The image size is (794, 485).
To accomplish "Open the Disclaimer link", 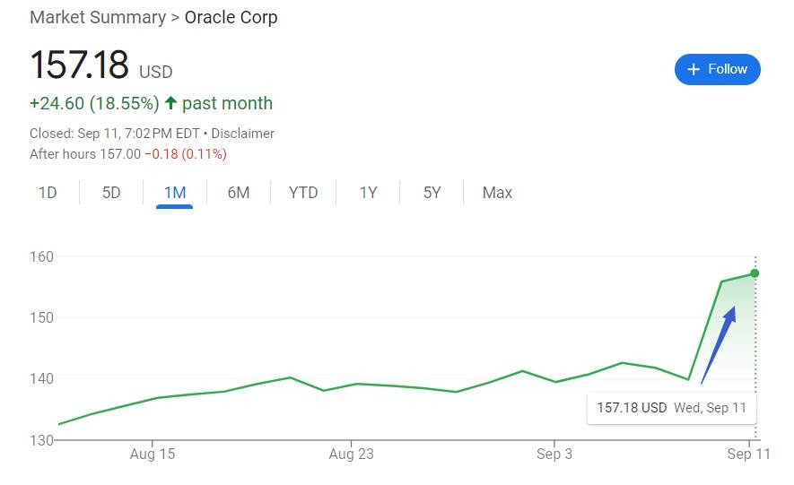I will tap(242, 134).
